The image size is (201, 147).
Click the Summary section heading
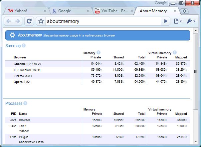[13, 46]
